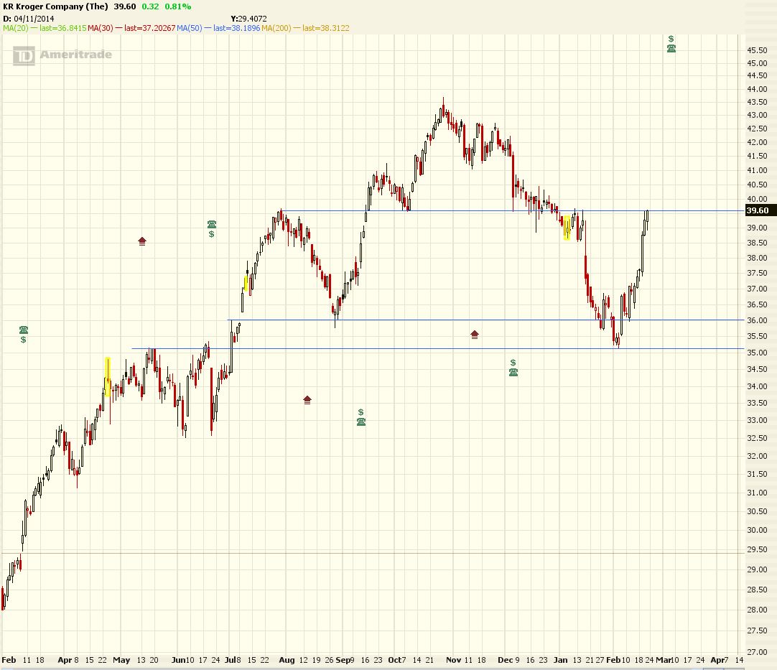
Task: Click the Dec label on the date axis
Action: (x=506, y=660)
